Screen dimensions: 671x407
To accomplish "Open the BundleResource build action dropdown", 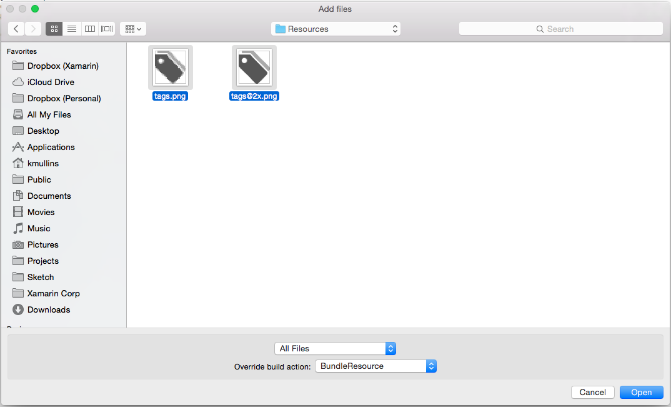I will coord(375,366).
